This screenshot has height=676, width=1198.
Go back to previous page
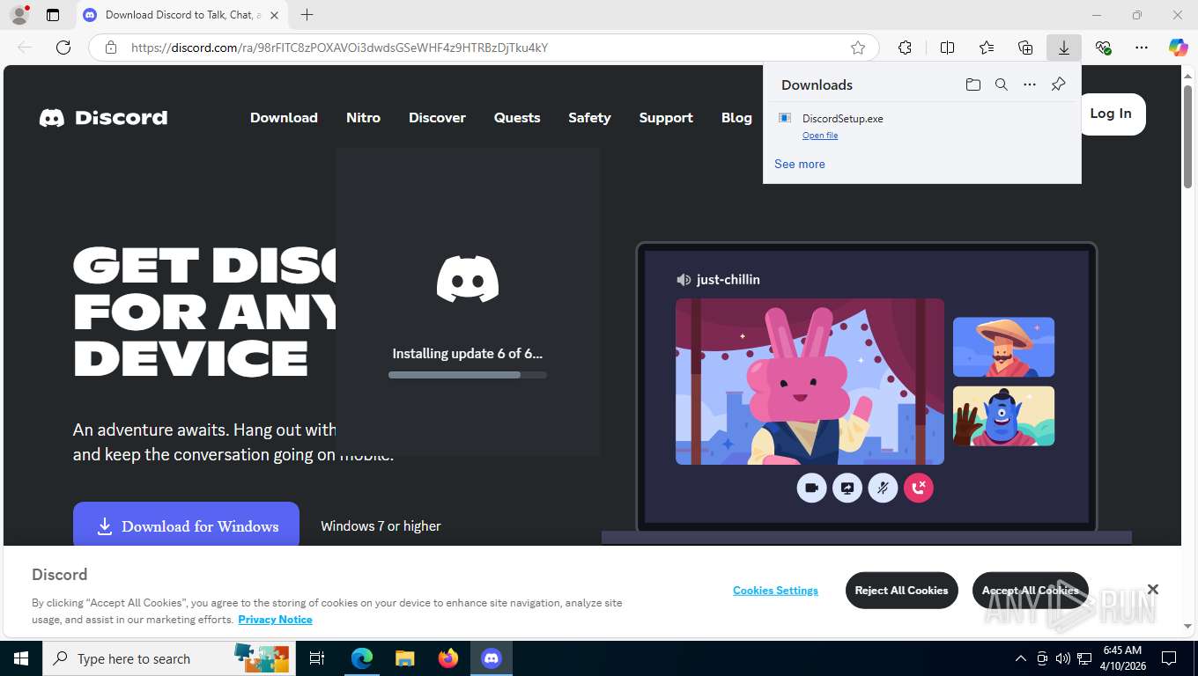(x=25, y=48)
